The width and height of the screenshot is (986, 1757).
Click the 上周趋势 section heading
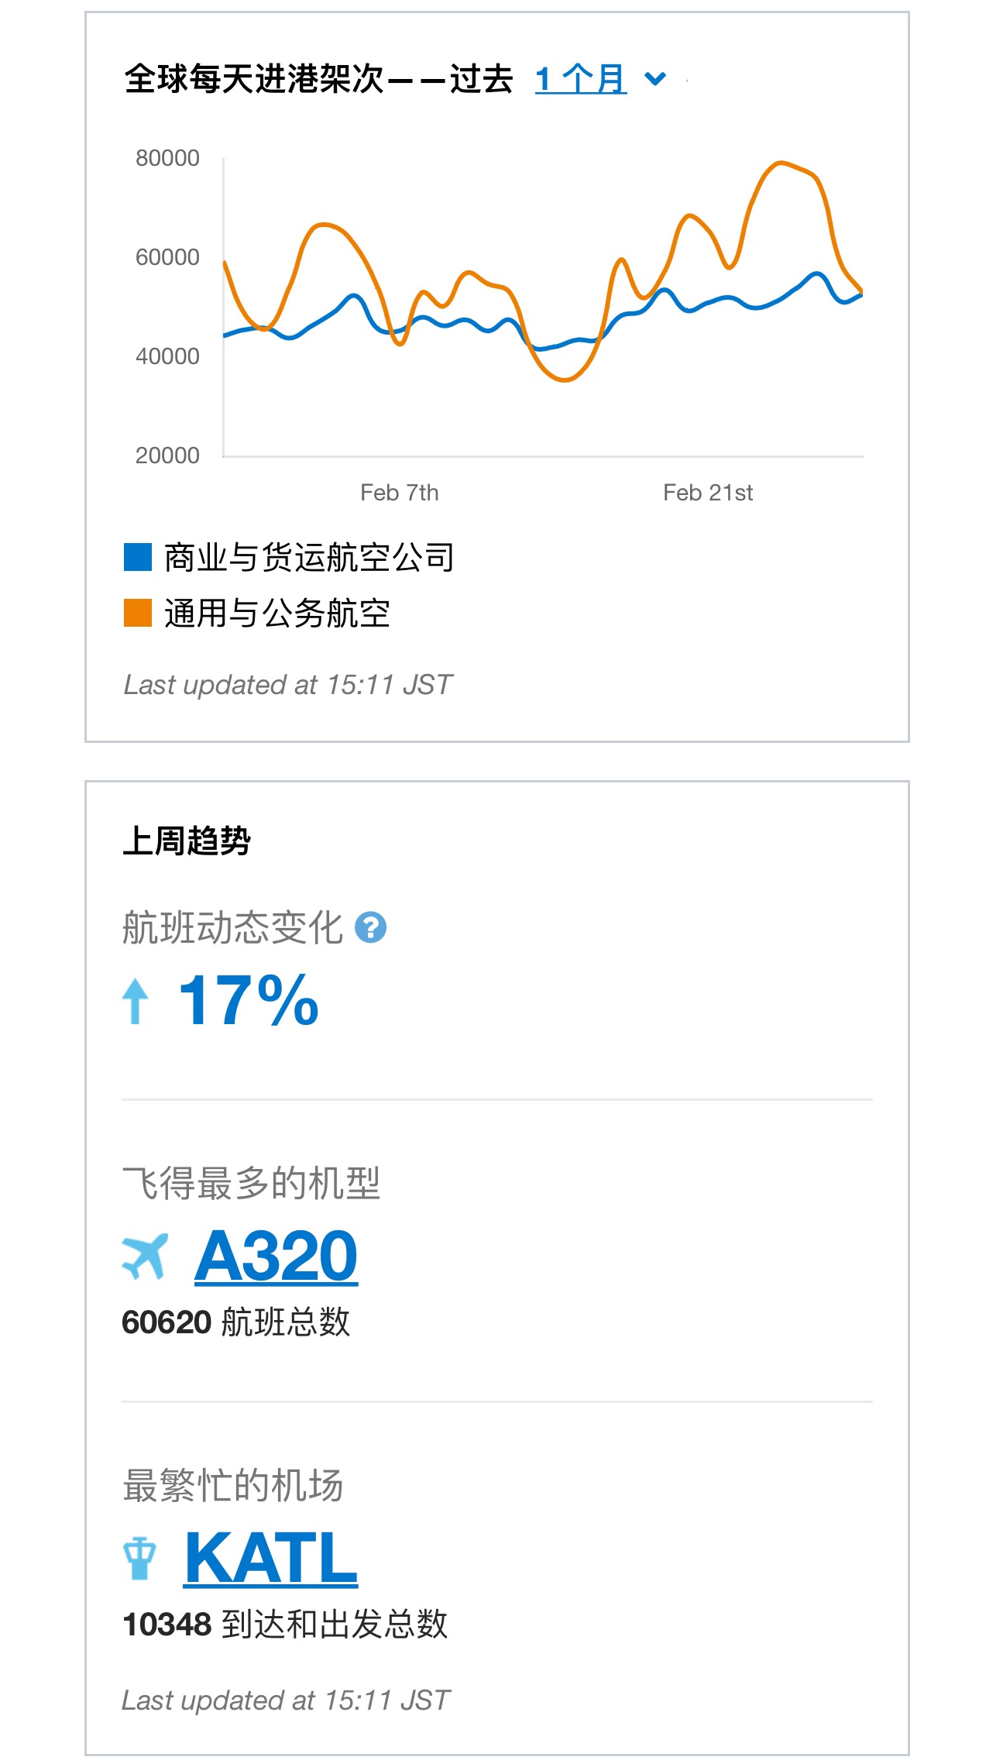(x=187, y=841)
